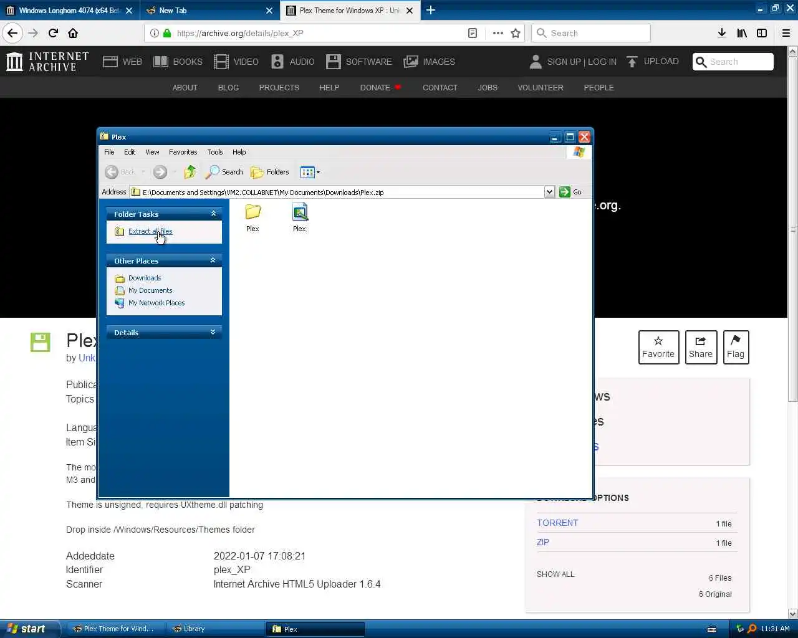
Task: Open the SOFTWARE section of Internet Archive
Action: 358,62
